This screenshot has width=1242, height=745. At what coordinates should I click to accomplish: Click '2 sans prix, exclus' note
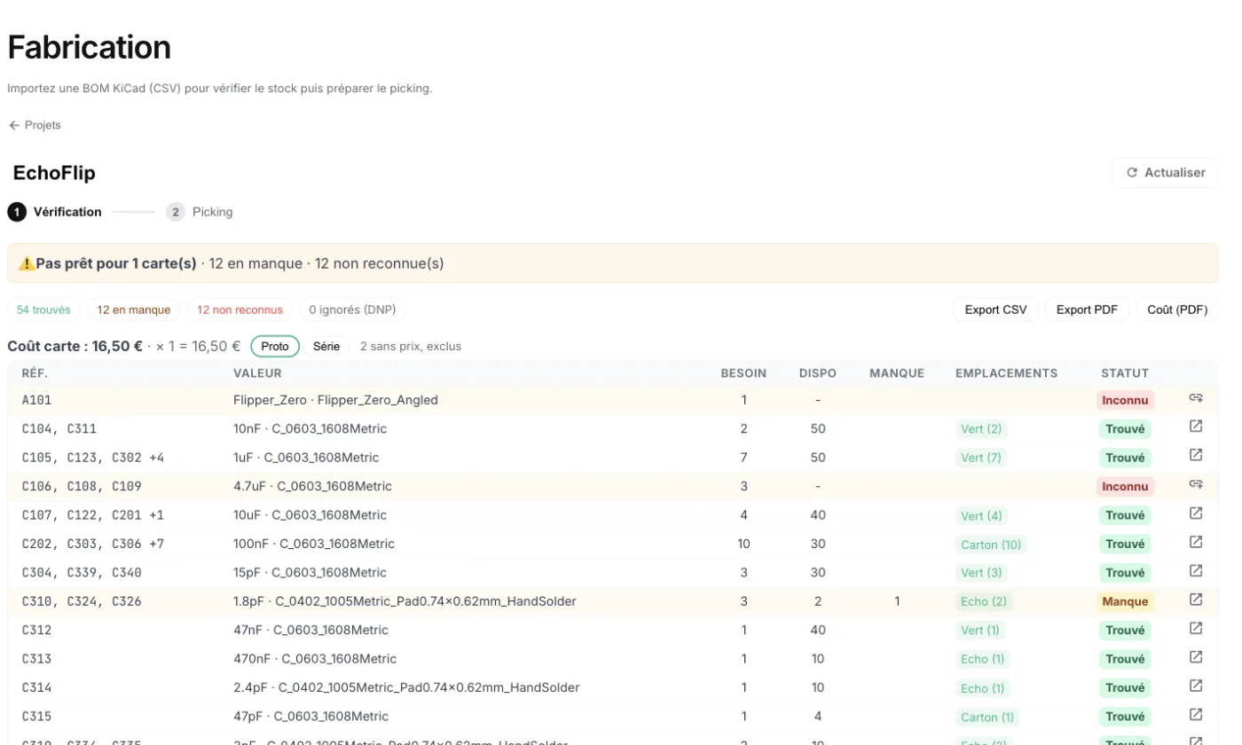click(x=411, y=346)
